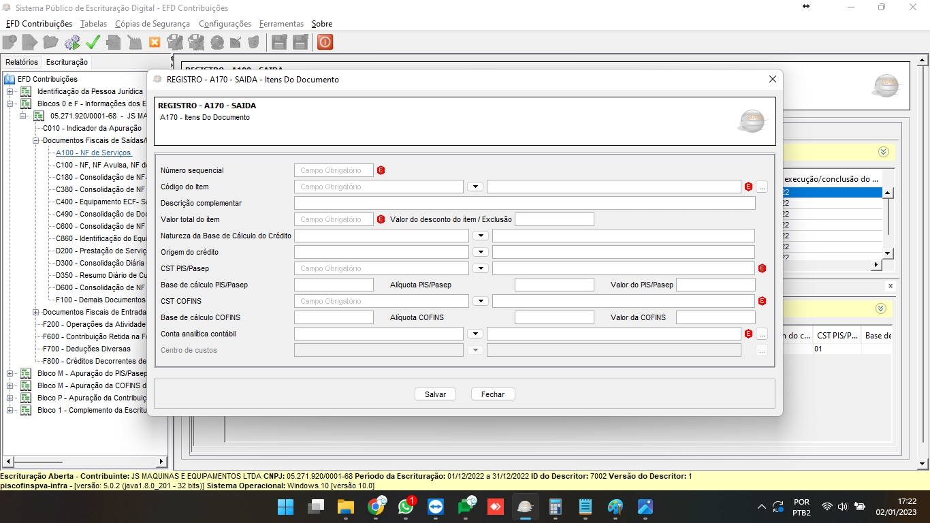Open the CST PIS/Pasep dropdown
The height and width of the screenshot is (523, 930).
(x=481, y=268)
